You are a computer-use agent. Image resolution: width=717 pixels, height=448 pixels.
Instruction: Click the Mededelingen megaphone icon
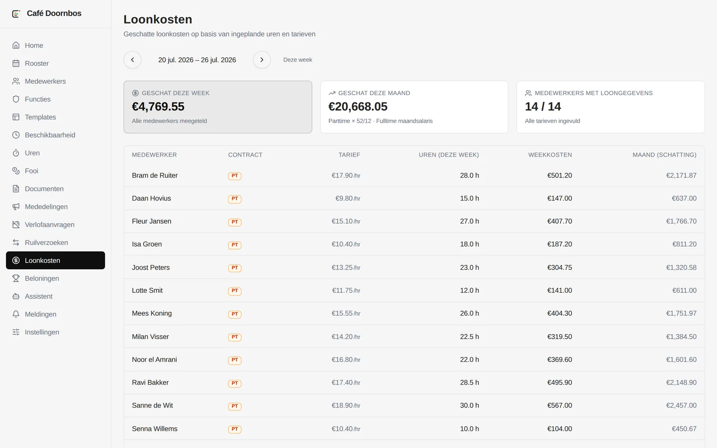[x=16, y=207]
